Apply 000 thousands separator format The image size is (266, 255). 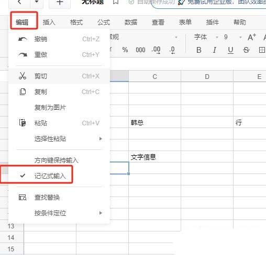point(140,50)
